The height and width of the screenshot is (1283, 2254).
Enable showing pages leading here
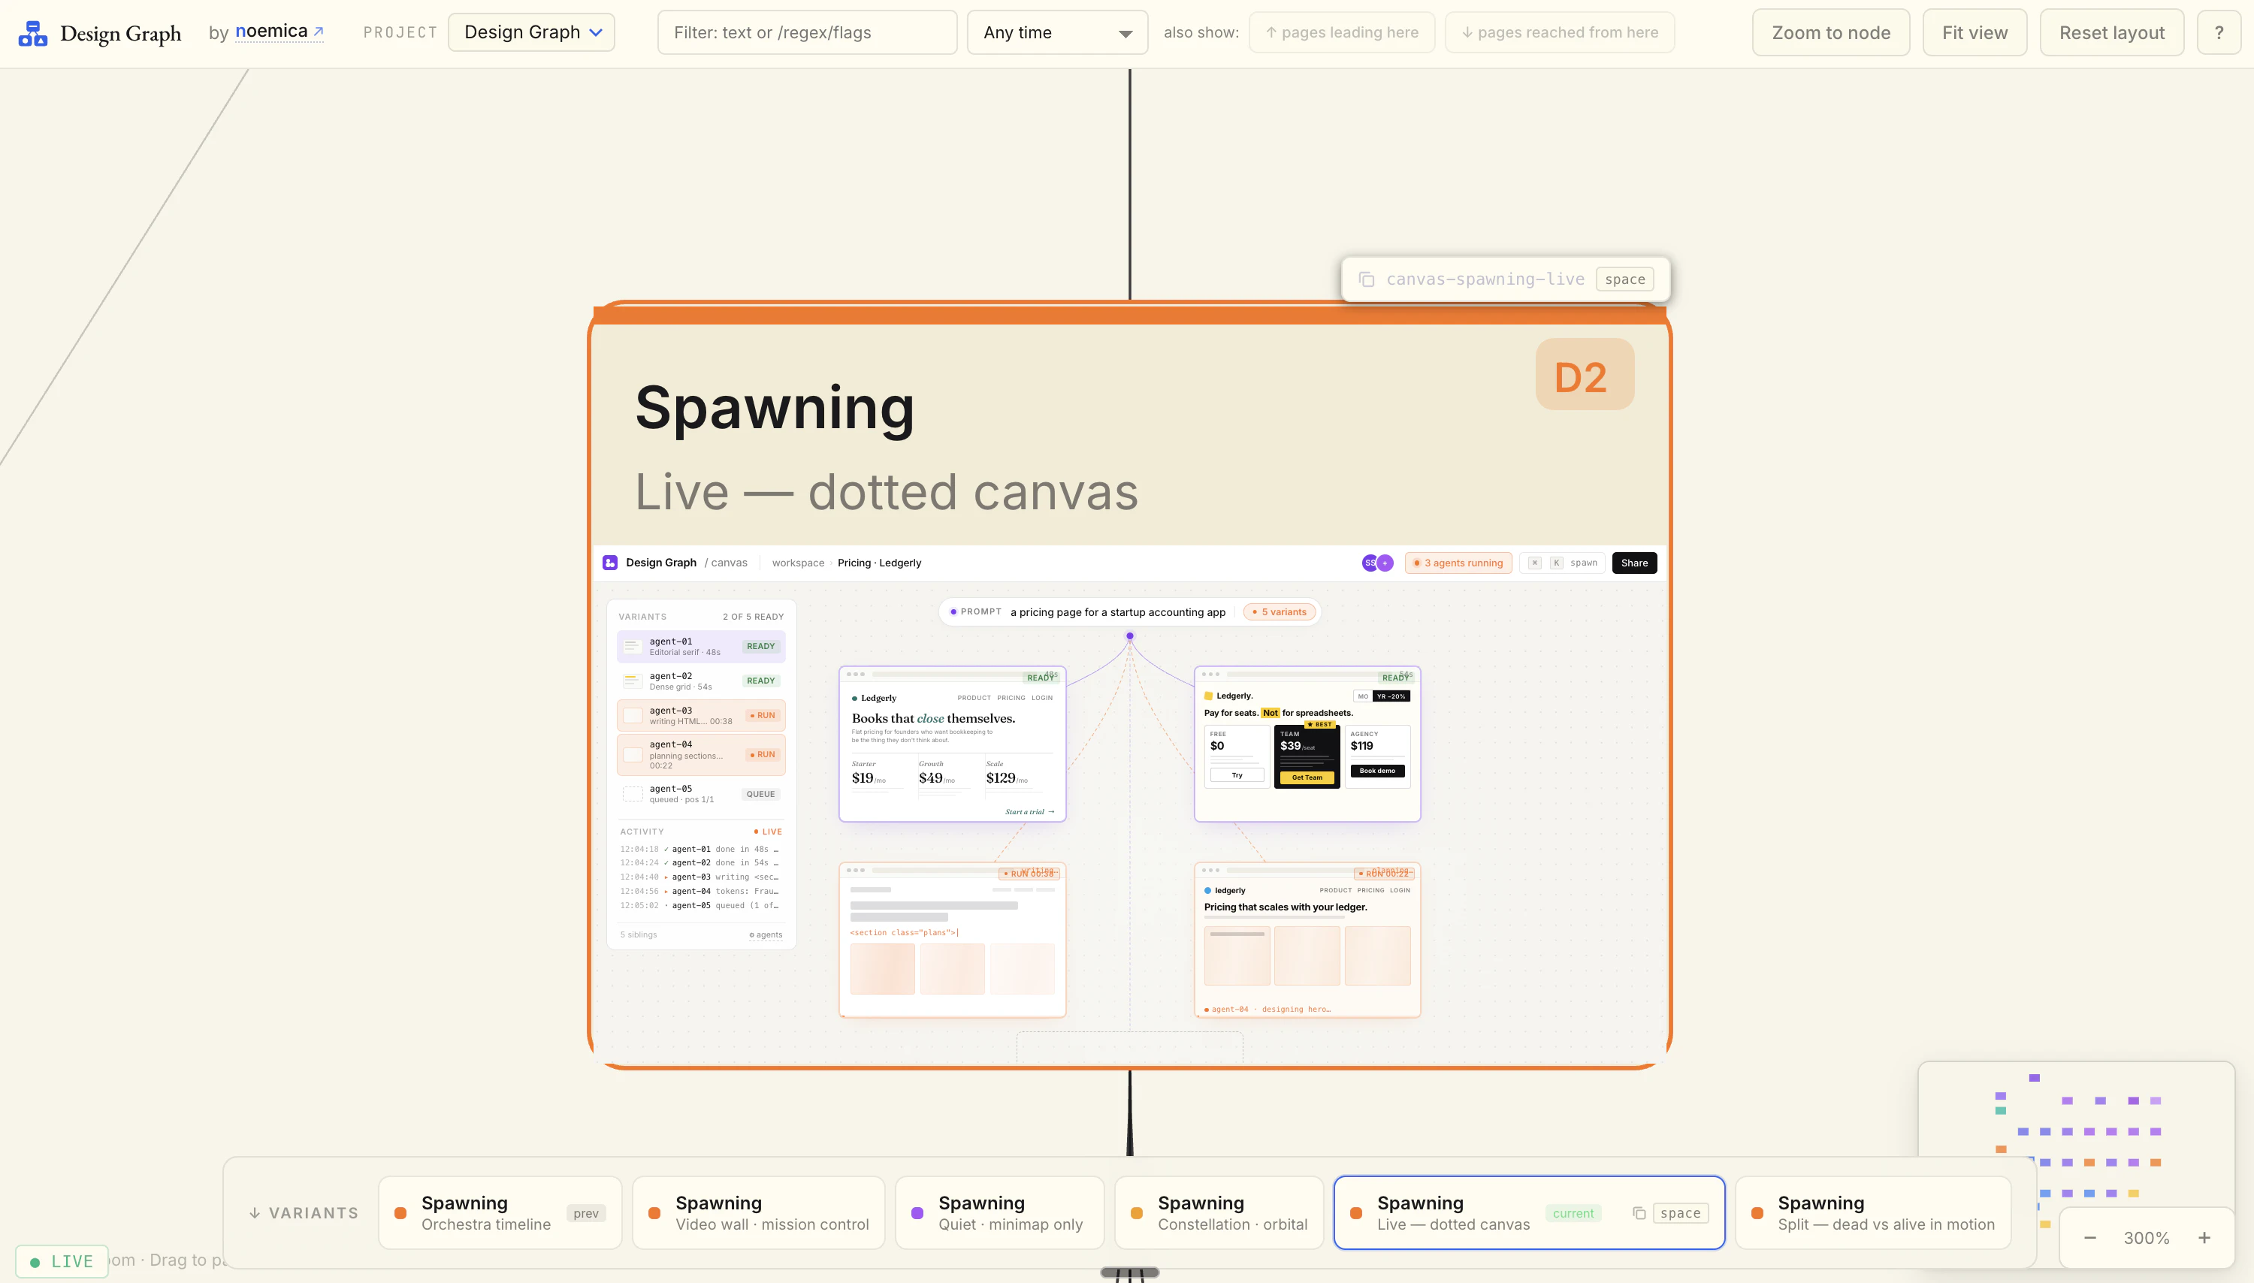pos(1341,32)
